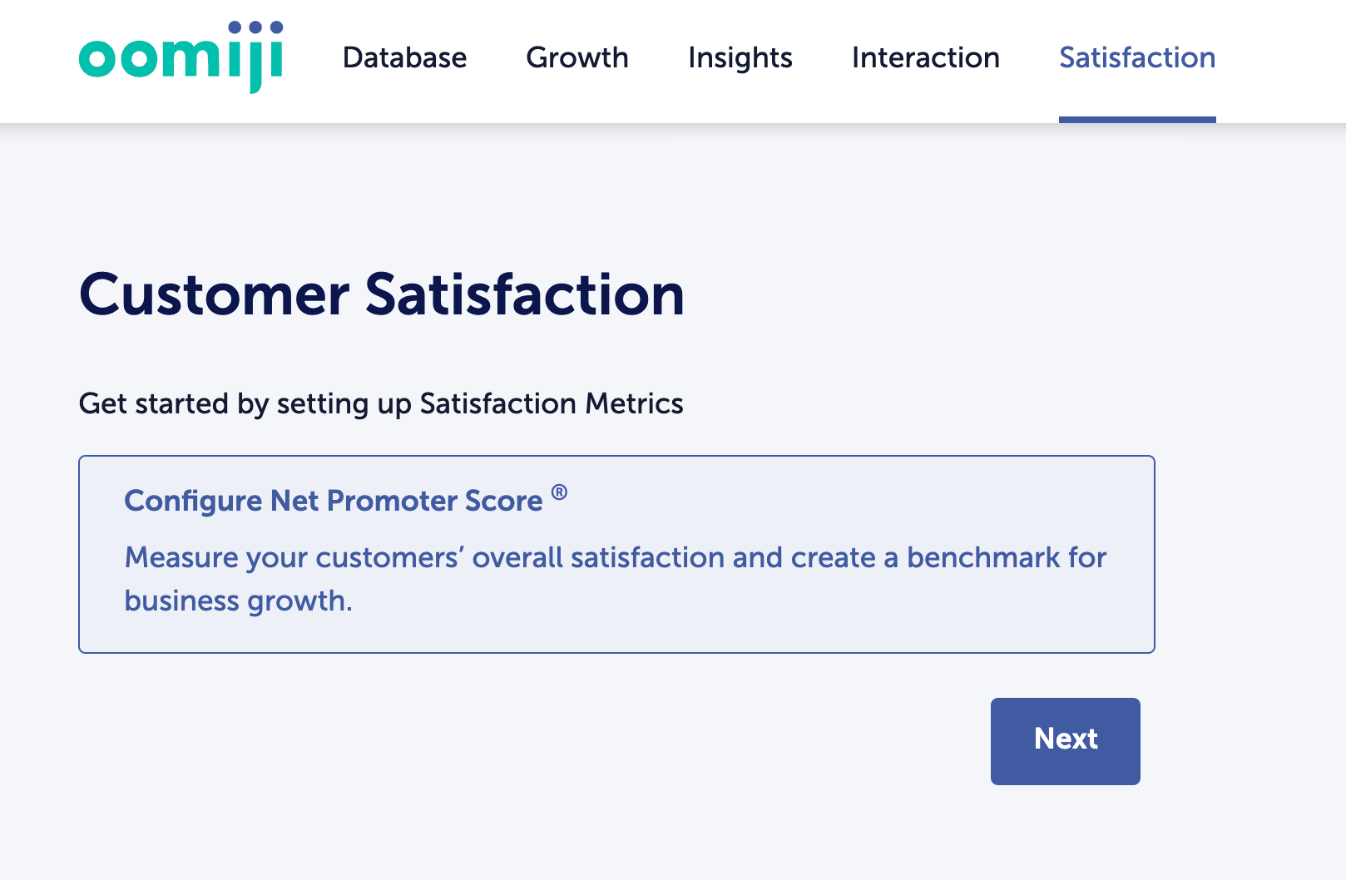Go to the Insights tab
The height and width of the screenshot is (880, 1346).
[740, 57]
